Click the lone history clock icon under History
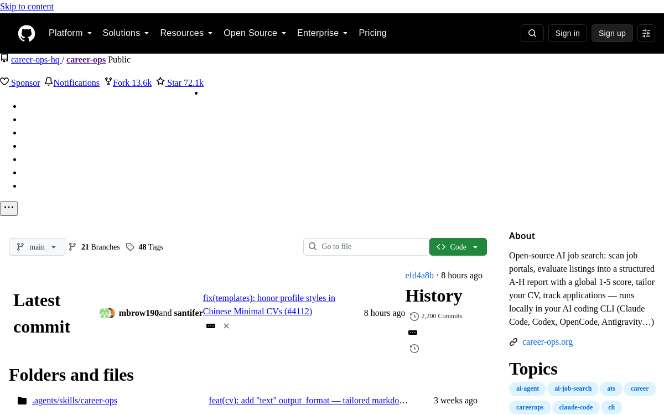 414,349
